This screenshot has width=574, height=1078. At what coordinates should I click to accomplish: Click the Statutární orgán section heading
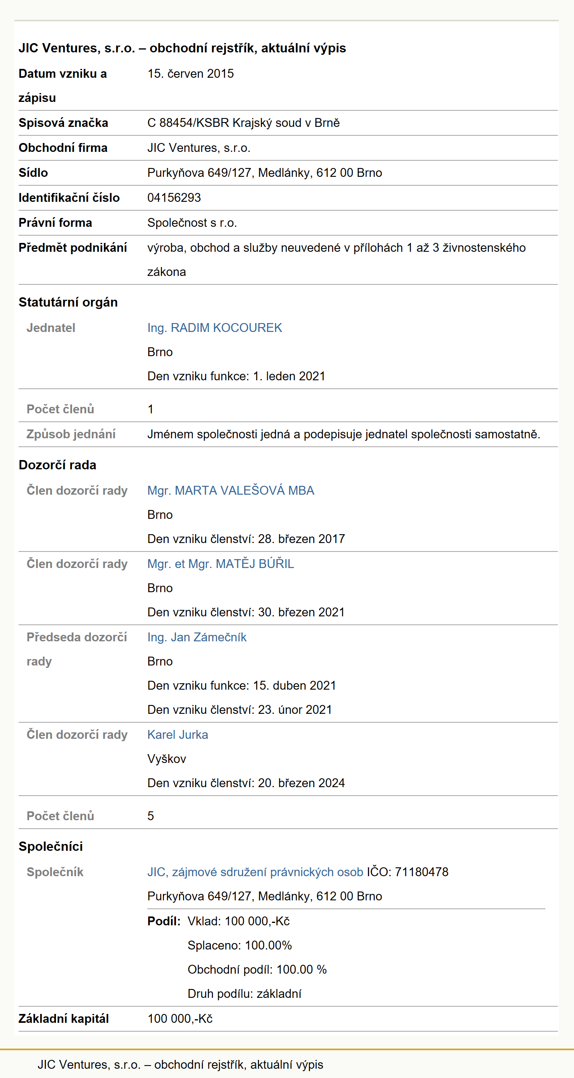tap(68, 302)
